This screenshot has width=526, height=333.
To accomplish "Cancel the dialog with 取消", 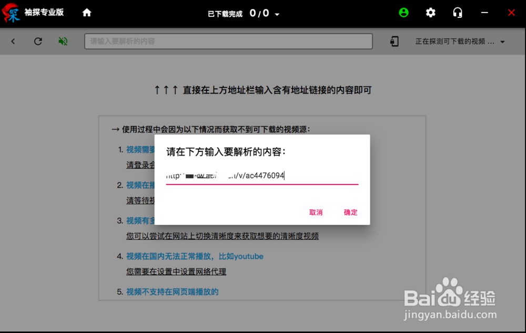I will tap(316, 212).
